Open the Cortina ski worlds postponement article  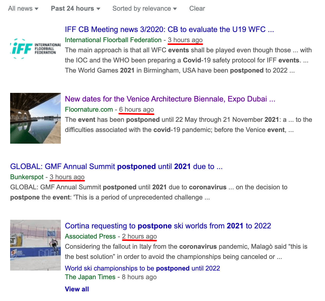[x=168, y=226]
